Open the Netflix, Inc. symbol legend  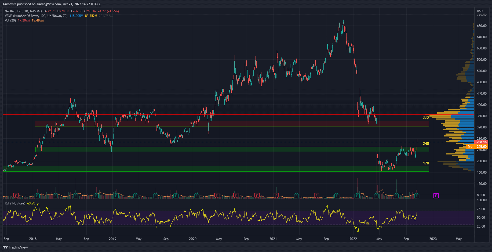23,11
